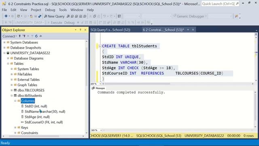259x146 pixels.
Task: Click the Activity Monitor-style icon after Redo
Action: pos(119,16)
